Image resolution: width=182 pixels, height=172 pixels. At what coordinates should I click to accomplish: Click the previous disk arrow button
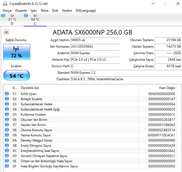6,32
